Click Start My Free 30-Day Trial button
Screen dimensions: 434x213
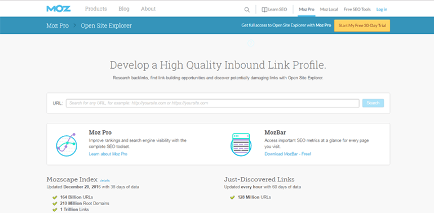point(362,25)
